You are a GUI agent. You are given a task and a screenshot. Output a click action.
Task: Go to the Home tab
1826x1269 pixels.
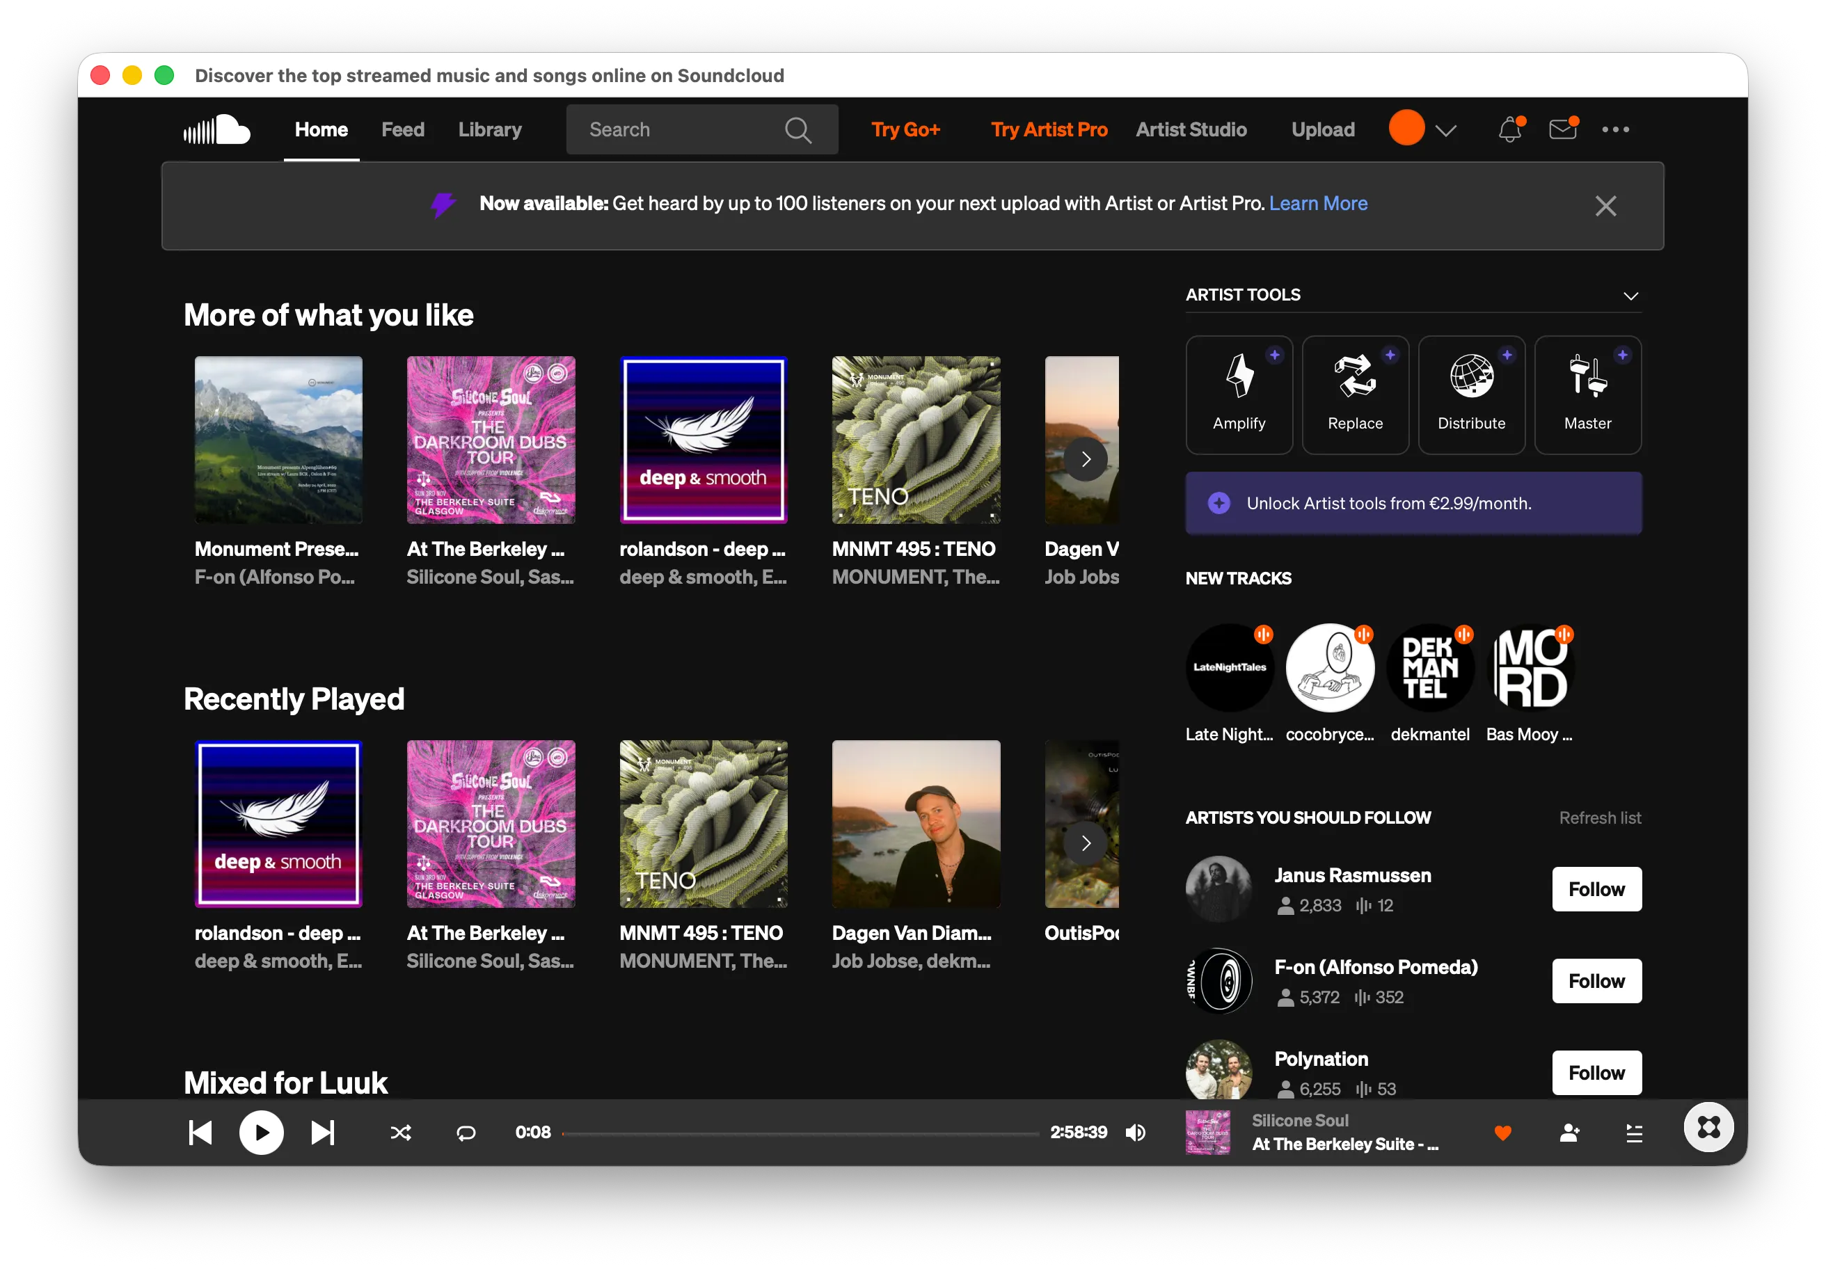click(321, 129)
